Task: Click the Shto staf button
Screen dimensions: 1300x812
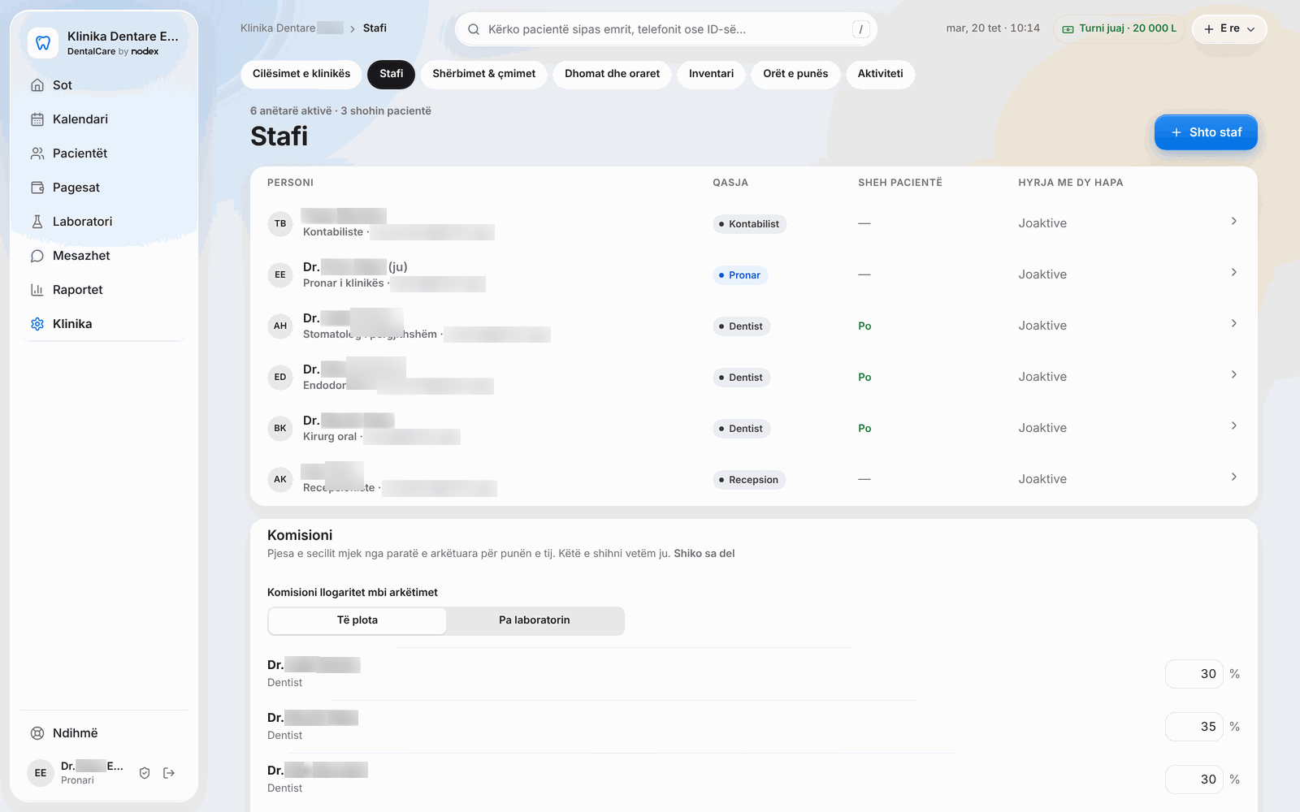Action: (x=1206, y=132)
